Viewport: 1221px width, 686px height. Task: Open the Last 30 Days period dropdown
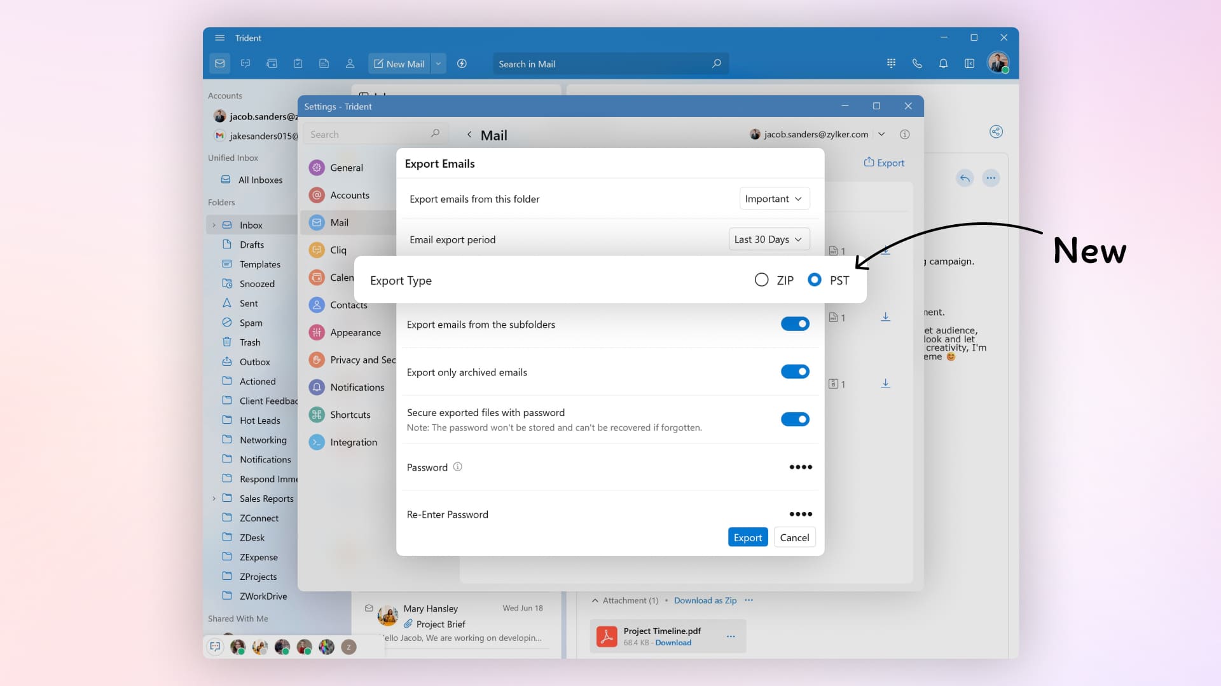768,239
